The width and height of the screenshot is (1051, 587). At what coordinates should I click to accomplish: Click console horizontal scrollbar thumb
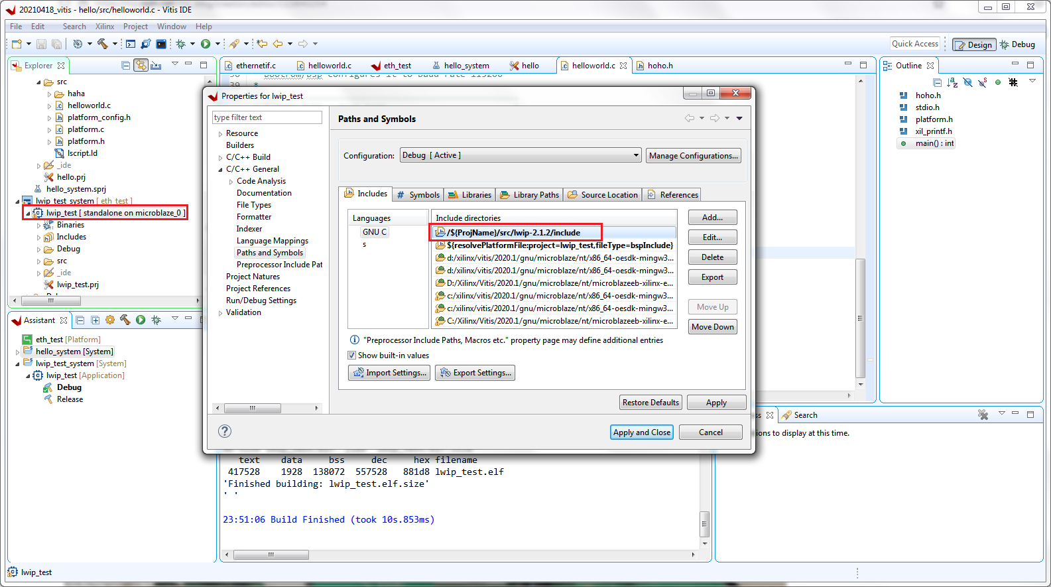tap(271, 554)
